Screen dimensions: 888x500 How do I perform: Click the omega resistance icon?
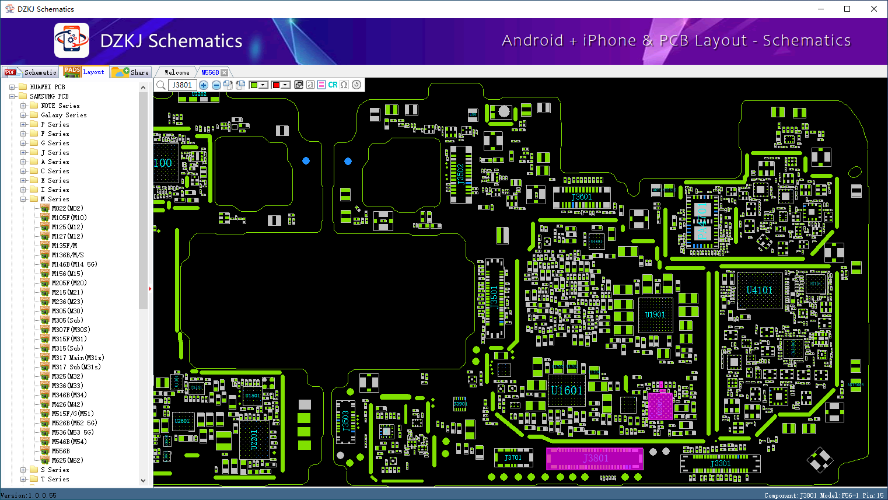tap(344, 85)
